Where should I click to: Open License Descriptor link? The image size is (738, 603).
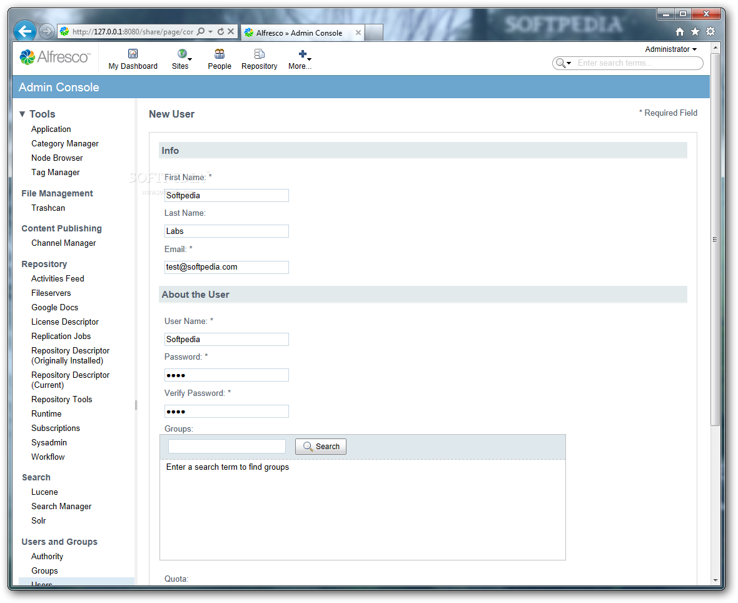(x=65, y=322)
